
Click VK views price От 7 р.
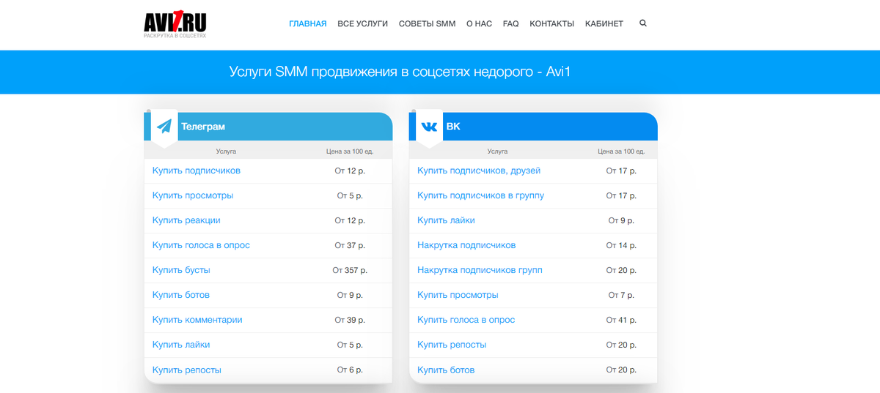coord(621,295)
